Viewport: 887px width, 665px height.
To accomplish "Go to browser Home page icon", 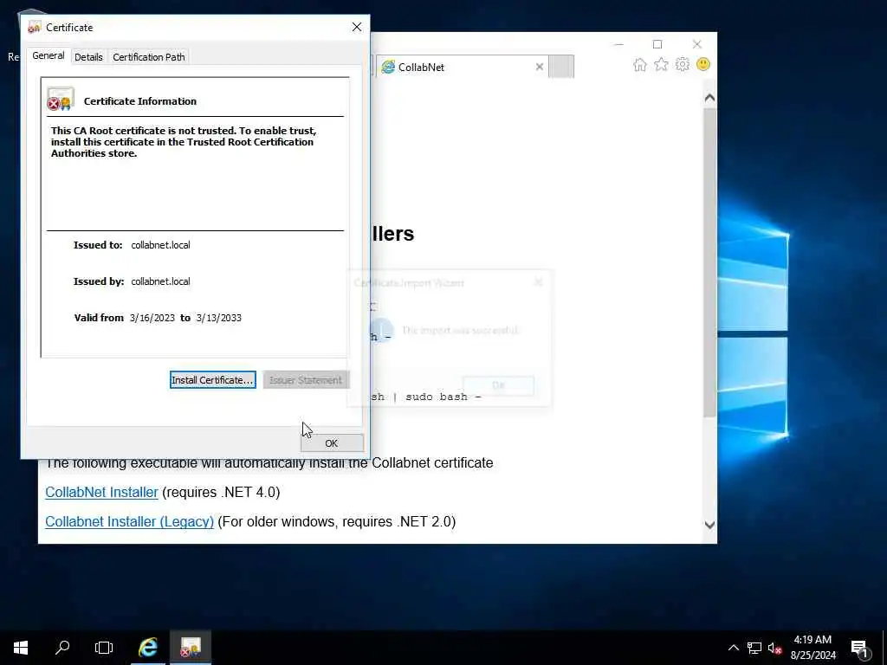I will [640, 64].
